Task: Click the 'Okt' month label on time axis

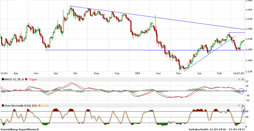Action: 138,73
